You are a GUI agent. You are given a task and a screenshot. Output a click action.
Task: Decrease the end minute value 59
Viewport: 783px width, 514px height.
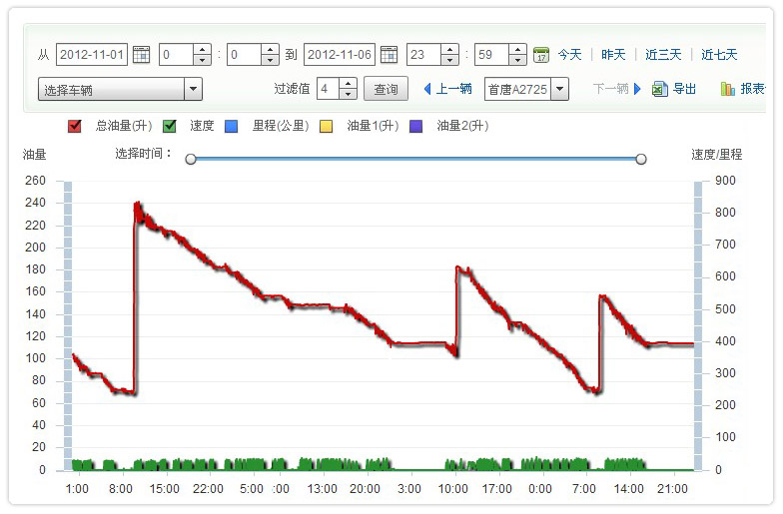(517, 60)
